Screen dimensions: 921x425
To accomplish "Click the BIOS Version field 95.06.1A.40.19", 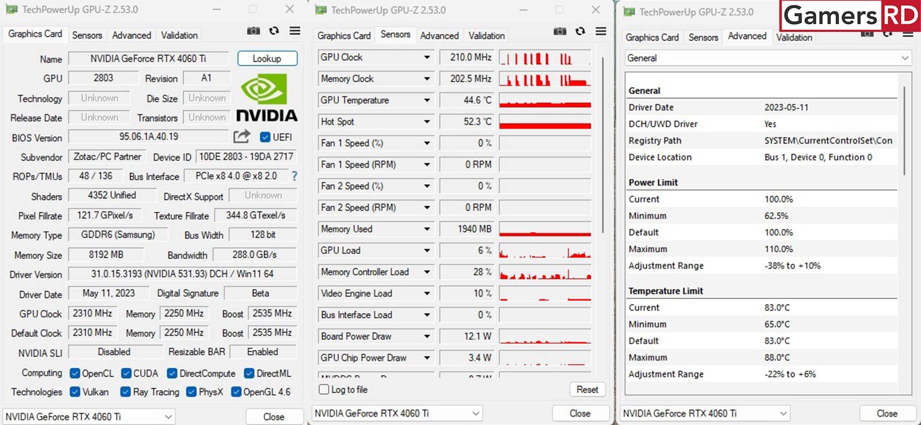I will [x=148, y=136].
